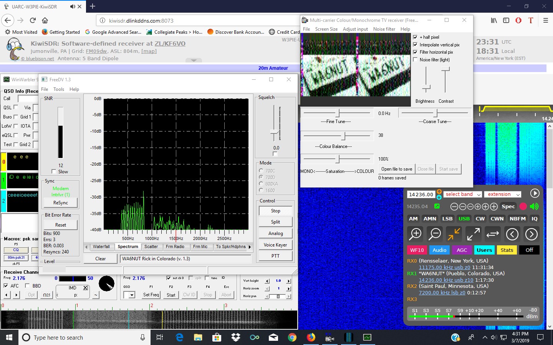This screenshot has height=345, width=553.
Task: Adjust the FreeDV Squelch slider
Action: (275, 132)
